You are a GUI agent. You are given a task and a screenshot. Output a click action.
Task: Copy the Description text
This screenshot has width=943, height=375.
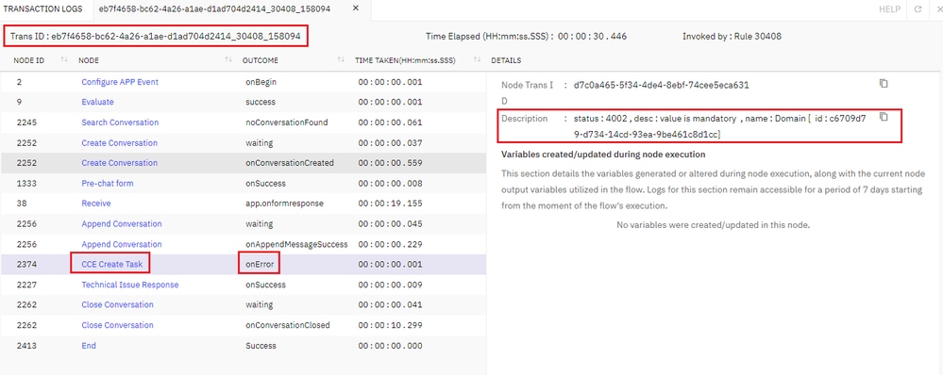[884, 117]
